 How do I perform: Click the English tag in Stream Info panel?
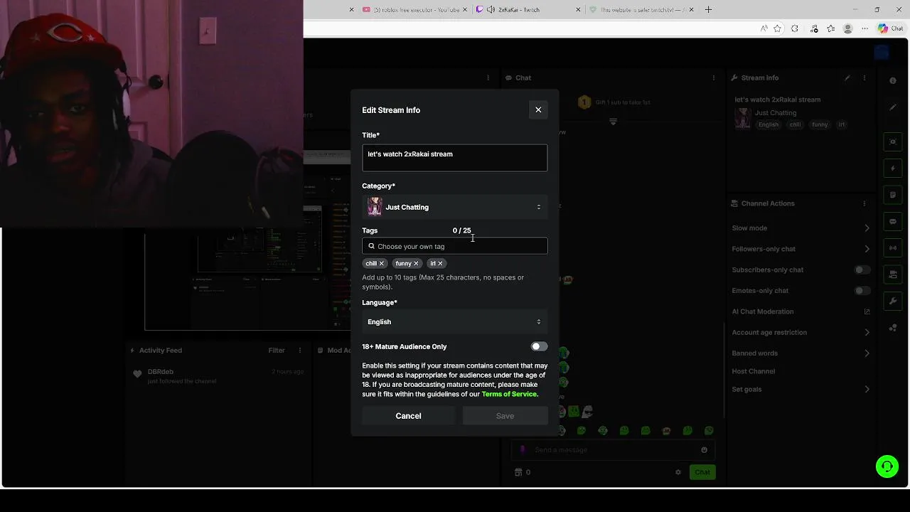coord(769,124)
